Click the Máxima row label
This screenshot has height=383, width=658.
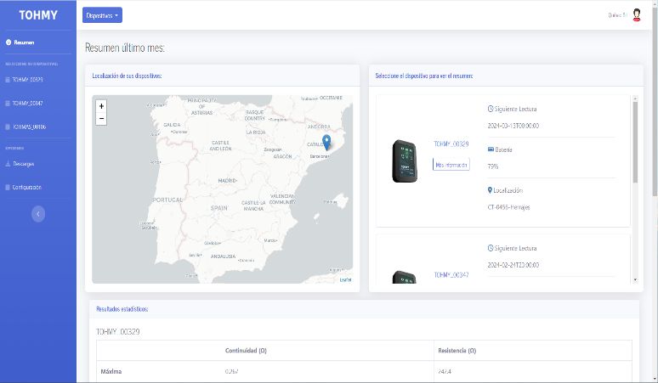(111, 371)
